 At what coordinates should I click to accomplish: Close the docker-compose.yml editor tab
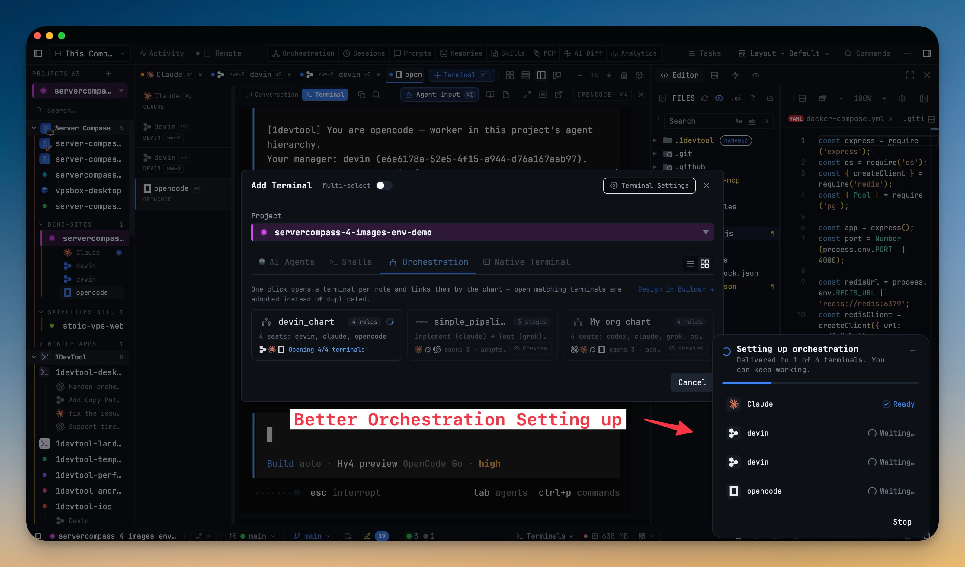[x=891, y=119]
